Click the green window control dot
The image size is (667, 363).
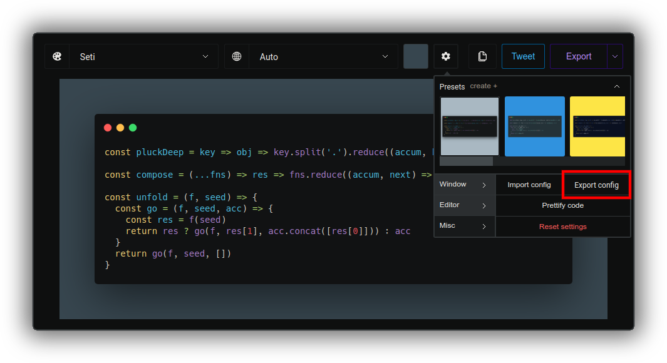tap(133, 128)
